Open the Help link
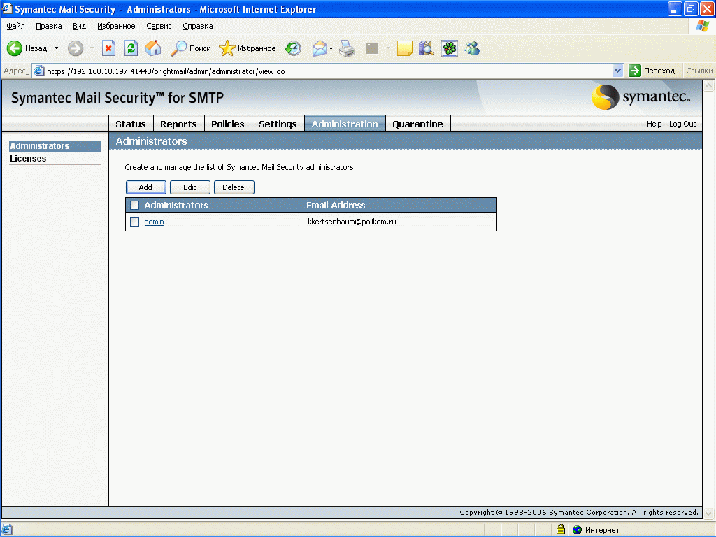Screen dimensions: 716x537 [x=654, y=124]
